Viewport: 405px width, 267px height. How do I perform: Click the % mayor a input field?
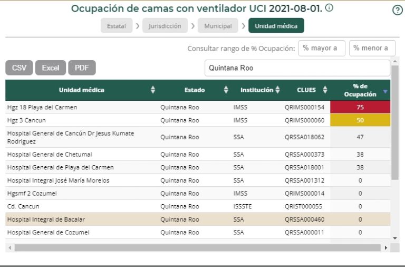click(x=322, y=48)
